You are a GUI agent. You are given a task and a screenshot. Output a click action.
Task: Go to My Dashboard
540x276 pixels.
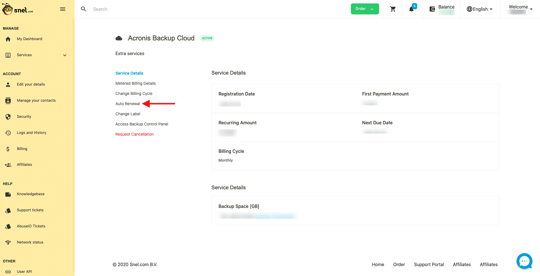29,39
